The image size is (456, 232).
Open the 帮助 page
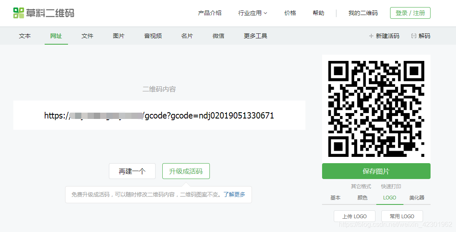318,13
